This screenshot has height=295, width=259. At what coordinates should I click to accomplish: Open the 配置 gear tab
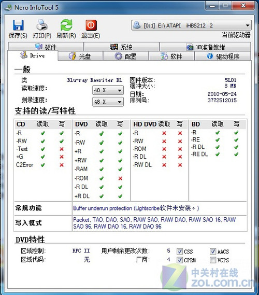tap(126, 56)
